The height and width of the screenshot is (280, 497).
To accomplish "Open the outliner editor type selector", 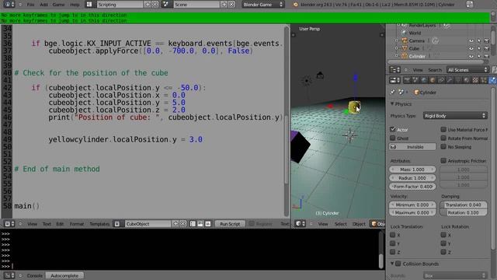I will tap(394, 70).
